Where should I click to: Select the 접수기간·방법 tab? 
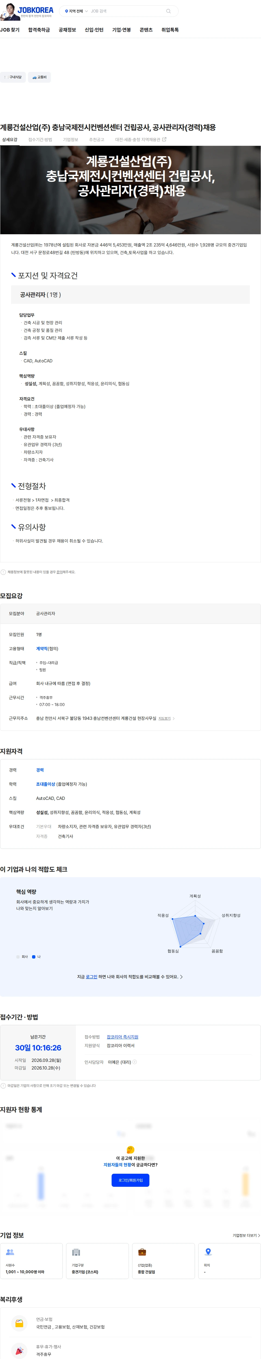tap(40, 140)
